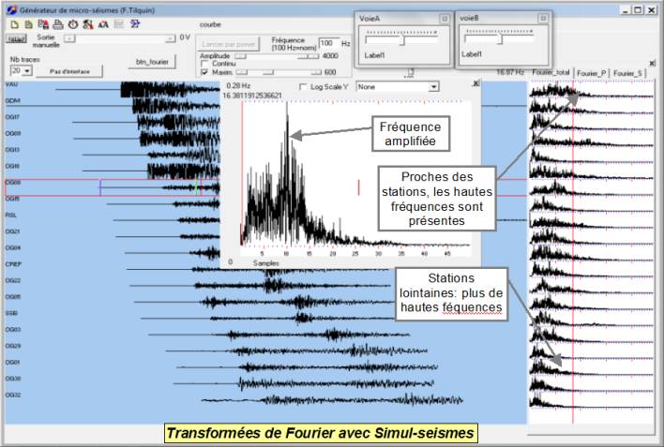Image resolution: width=664 pixels, height=447 pixels.
Task: Open the Fourier_total tab
Action: [551, 72]
